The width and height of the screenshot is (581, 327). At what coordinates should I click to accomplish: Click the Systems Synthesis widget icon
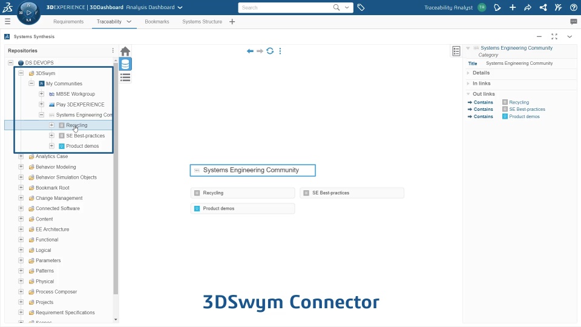(7, 36)
